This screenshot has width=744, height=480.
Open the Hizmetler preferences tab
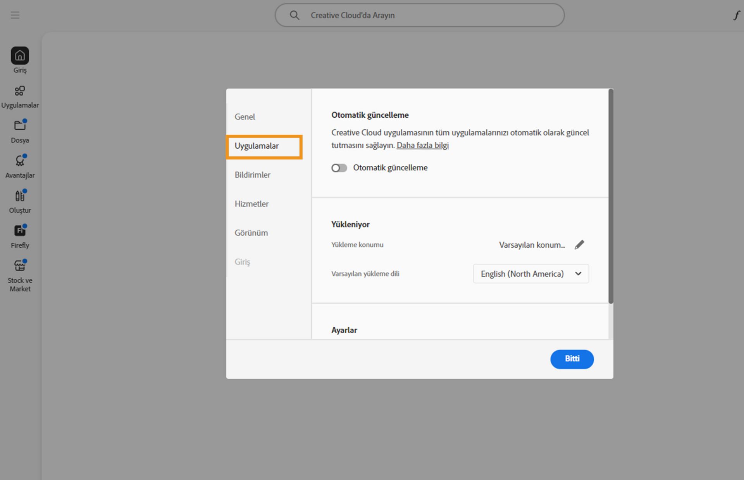tap(251, 204)
